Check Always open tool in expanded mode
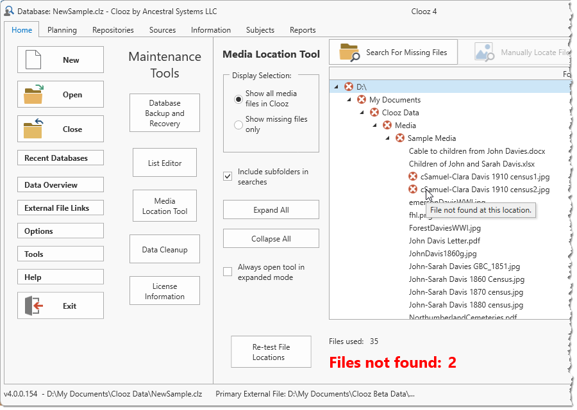577x410 pixels. click(x=228, y=271)
